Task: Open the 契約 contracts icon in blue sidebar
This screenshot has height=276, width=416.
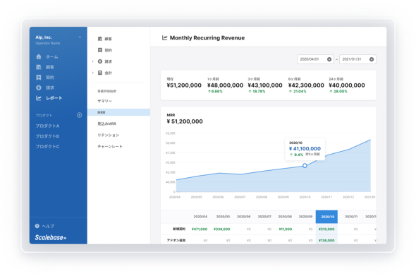Action: (39, 78)
